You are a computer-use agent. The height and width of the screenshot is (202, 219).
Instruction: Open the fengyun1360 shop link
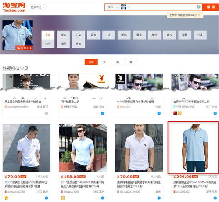click(x=72, y=191)
